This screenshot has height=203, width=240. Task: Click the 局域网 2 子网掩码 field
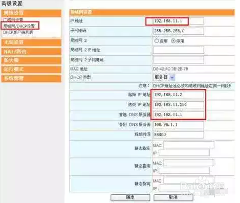click(x=178, y=60)
